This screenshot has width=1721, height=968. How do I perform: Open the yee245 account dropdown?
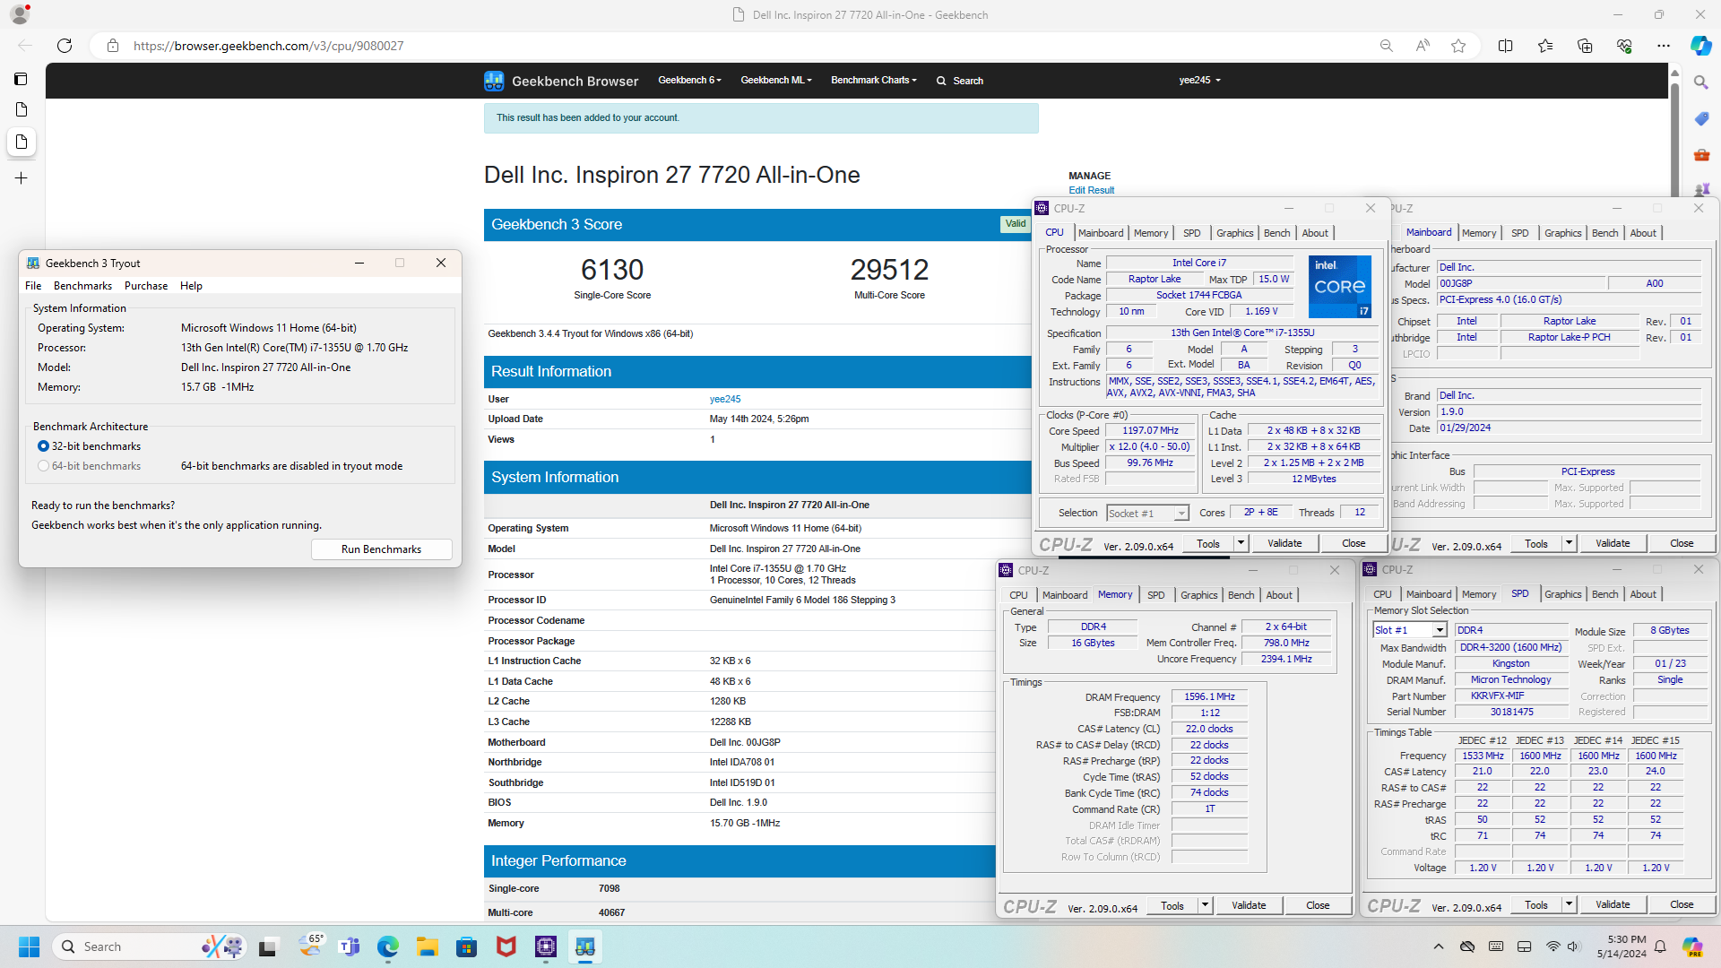tap(1199, 81)
